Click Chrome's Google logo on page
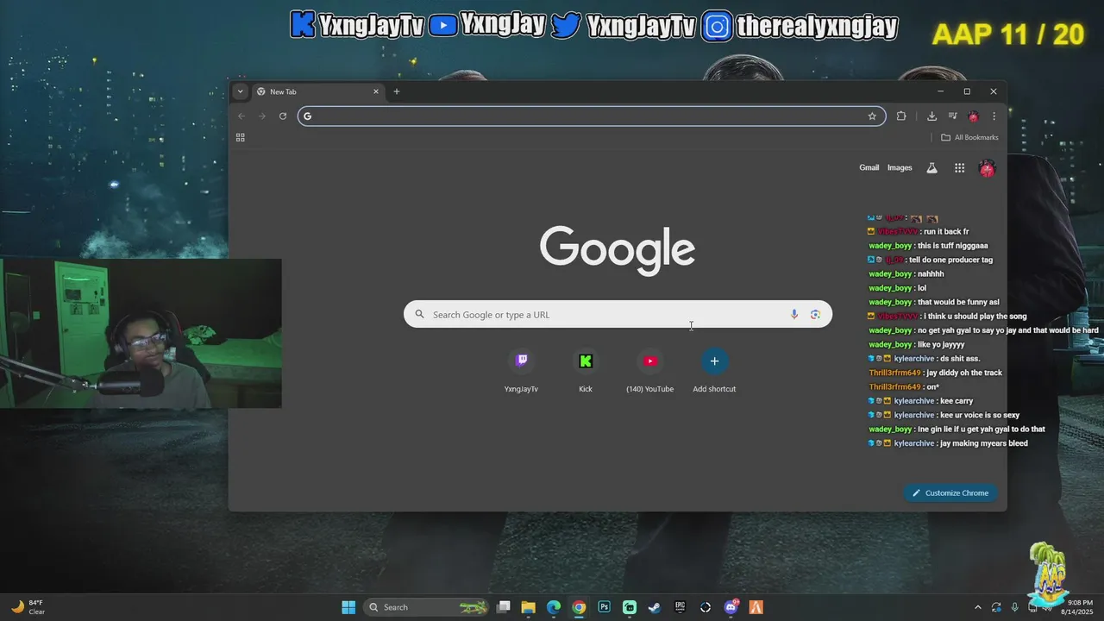 [x=618, y=250]
